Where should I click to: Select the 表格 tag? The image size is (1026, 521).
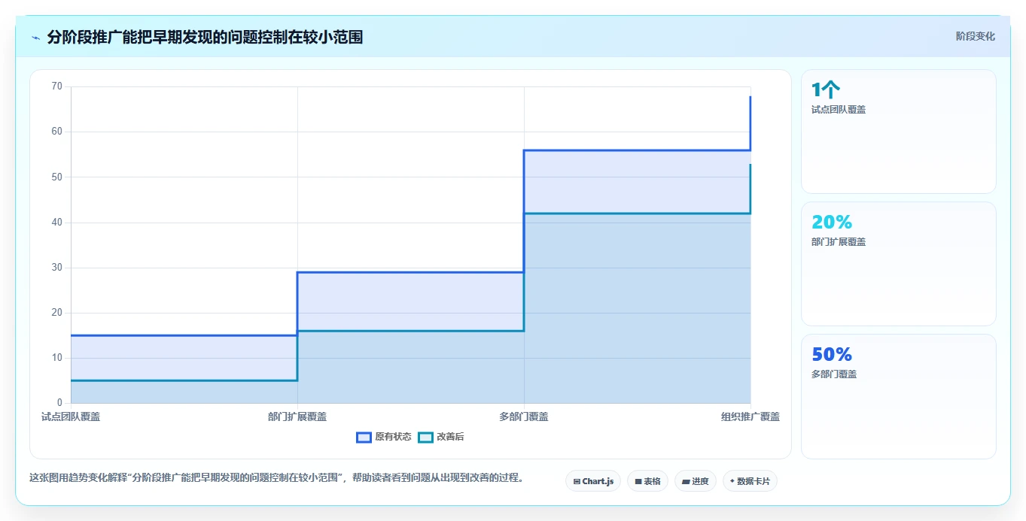point(647,481)
